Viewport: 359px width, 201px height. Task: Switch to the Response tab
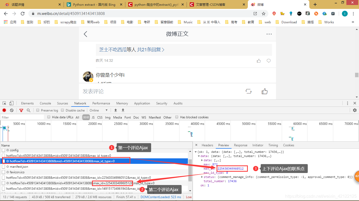click(x=240, y=145)
